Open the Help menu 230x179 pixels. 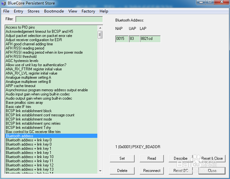(104, 11)
